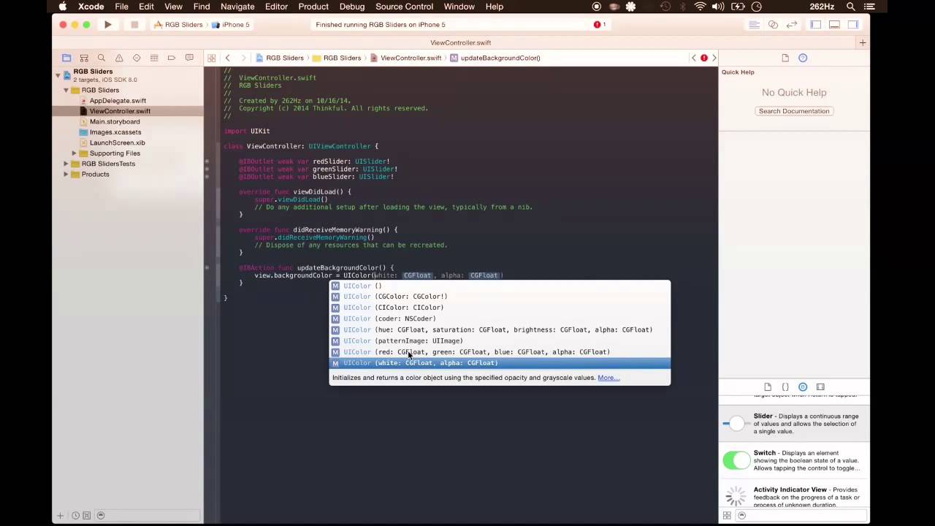The height and width of the screenshot is (526, 935).
Task: Open the Editor menu
Action: [276, 7]
